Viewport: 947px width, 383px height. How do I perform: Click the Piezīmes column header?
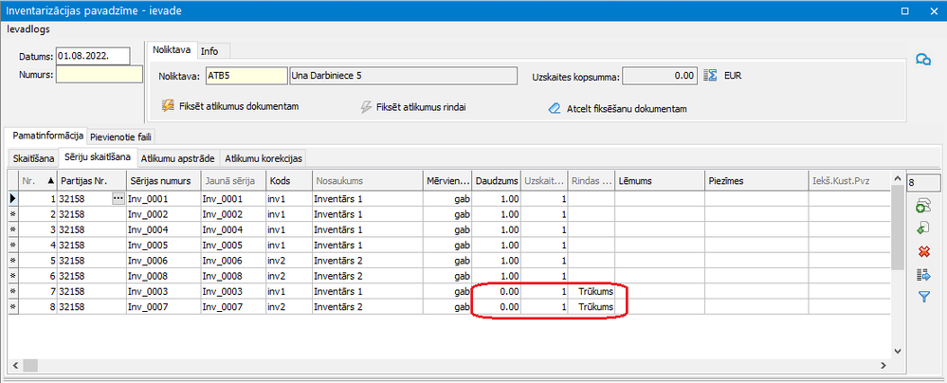pyautogui.click(x=756, y=180)
